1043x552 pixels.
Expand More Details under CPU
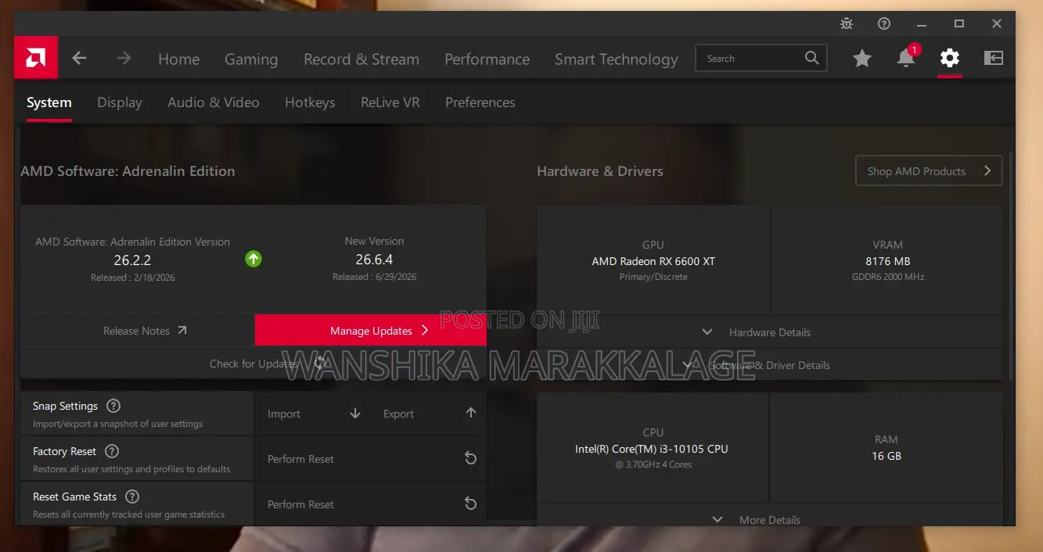click(x=769, y=519)
